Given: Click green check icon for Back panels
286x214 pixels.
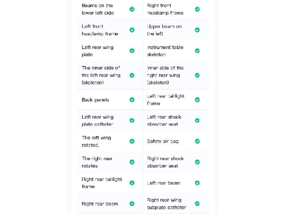Looking at the screenshot, I should tap(132, 100).
